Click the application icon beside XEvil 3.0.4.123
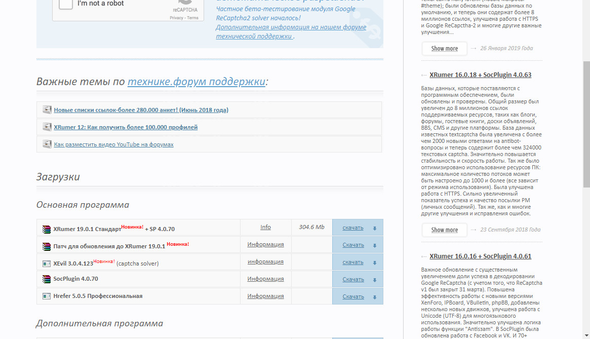This screenshot has width=590, height=339. [x=47, y=263]
